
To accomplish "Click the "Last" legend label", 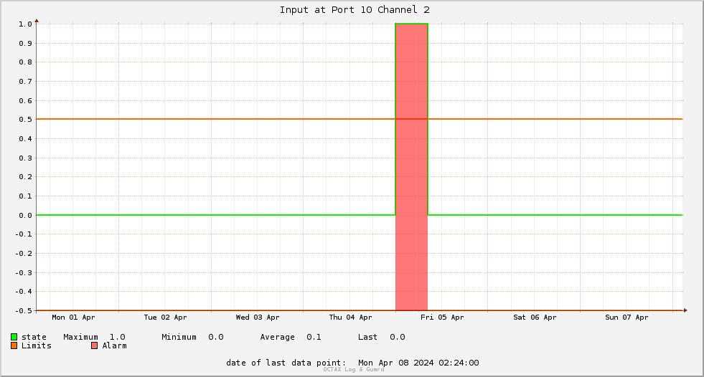I will (367, 337).
